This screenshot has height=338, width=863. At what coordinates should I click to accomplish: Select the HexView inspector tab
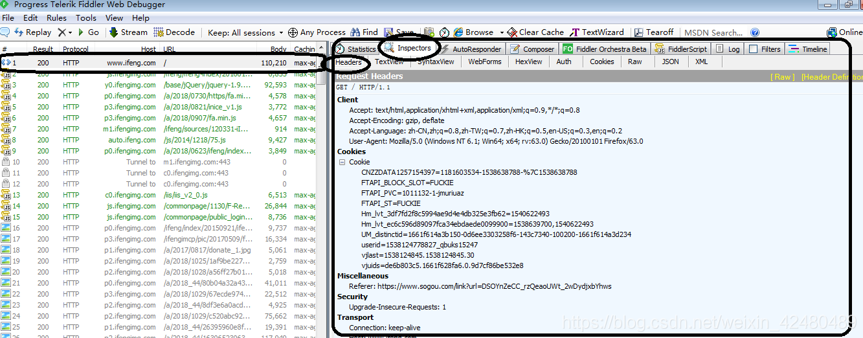tap(529, 62)
